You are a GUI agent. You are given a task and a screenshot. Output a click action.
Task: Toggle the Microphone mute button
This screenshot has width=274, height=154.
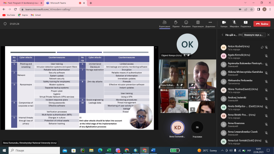coord(234,24)
